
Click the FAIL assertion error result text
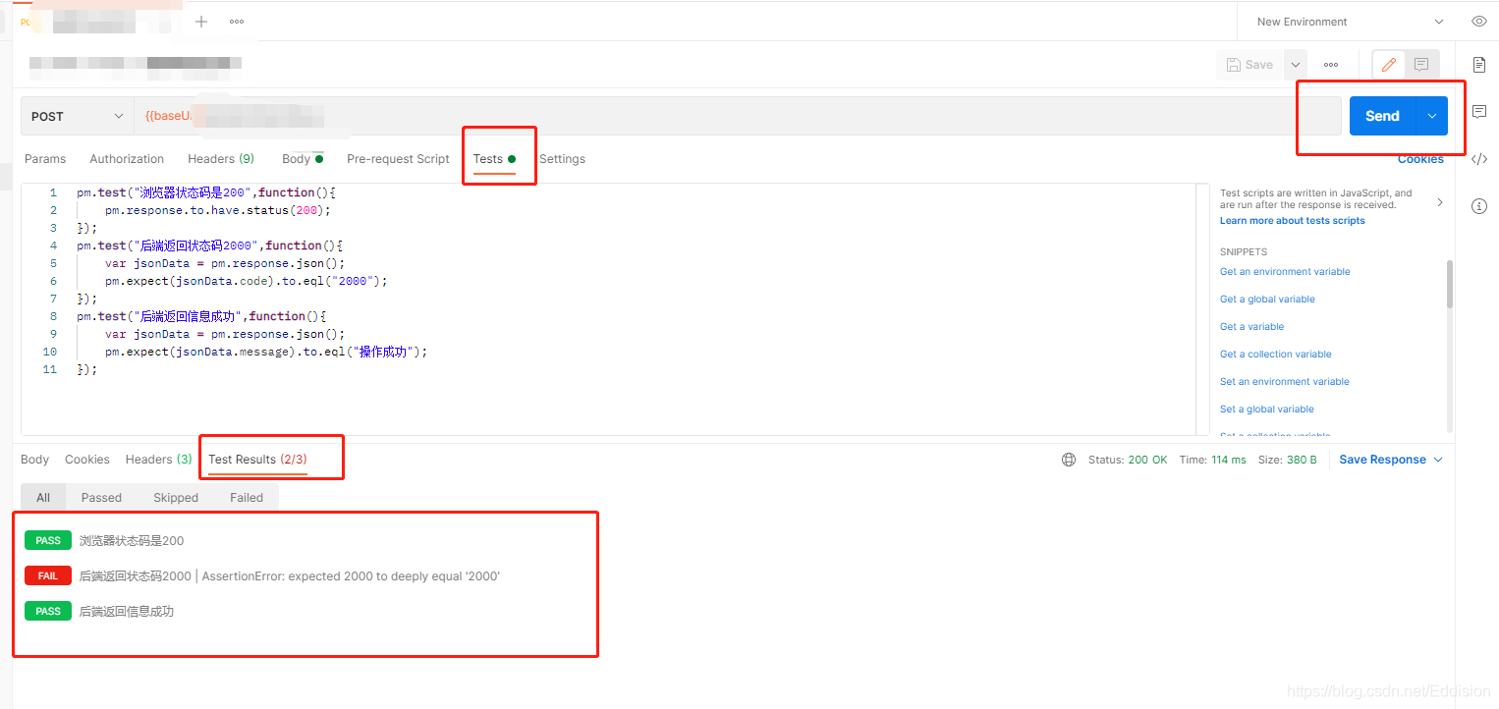(290, 576)
